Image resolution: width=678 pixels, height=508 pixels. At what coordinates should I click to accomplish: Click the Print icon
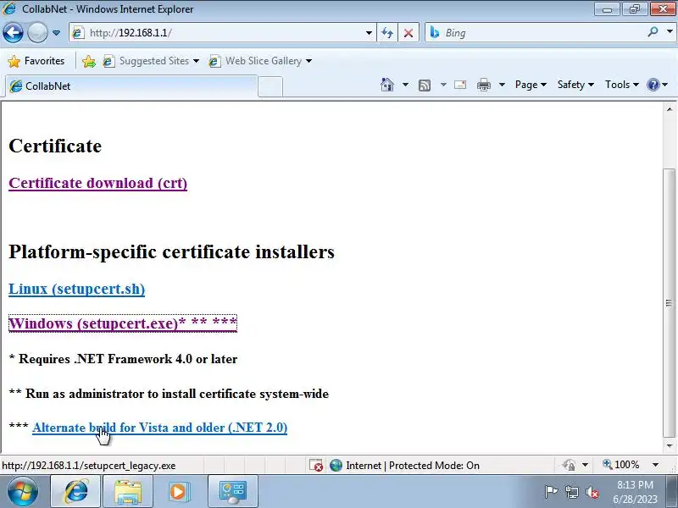(483, 86)
